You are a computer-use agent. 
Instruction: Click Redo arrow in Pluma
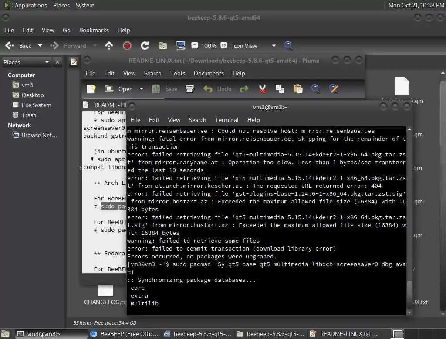(x=244, y=89)
